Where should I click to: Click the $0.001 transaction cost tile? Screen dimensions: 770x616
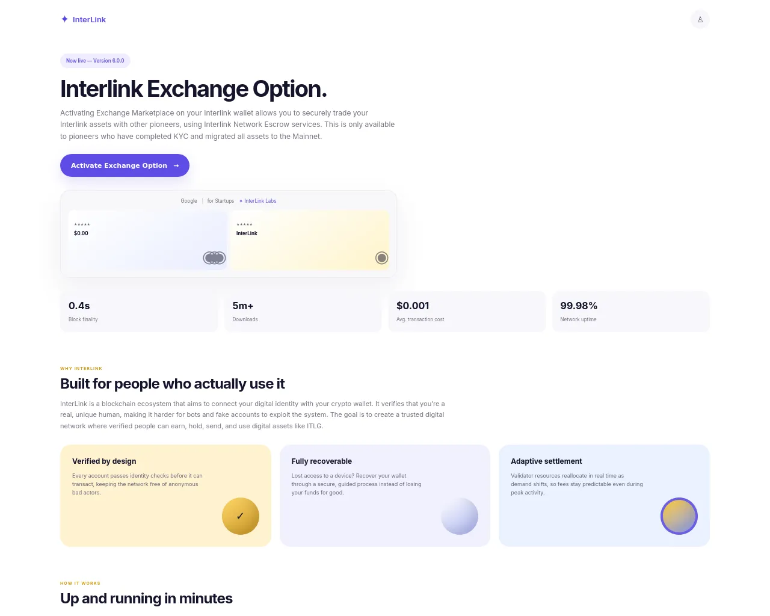pyautogui.click(x=467, y=312)
